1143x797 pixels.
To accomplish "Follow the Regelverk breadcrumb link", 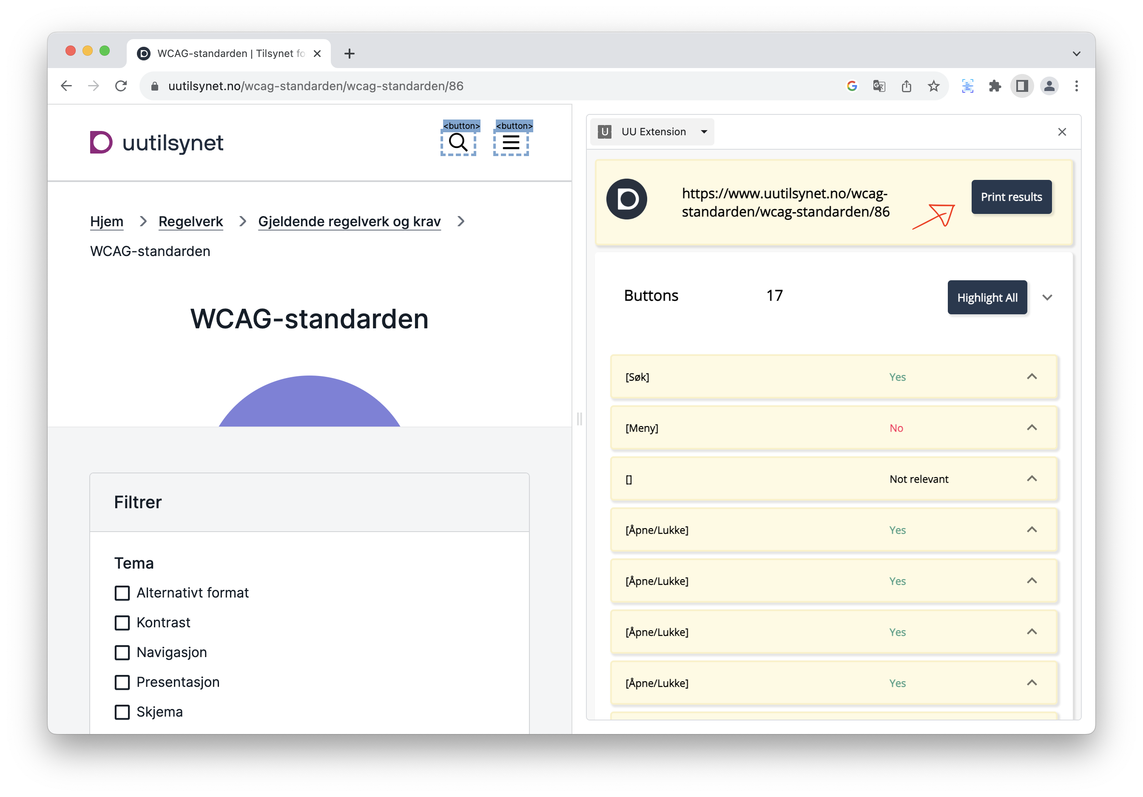I will coord(190,222).
